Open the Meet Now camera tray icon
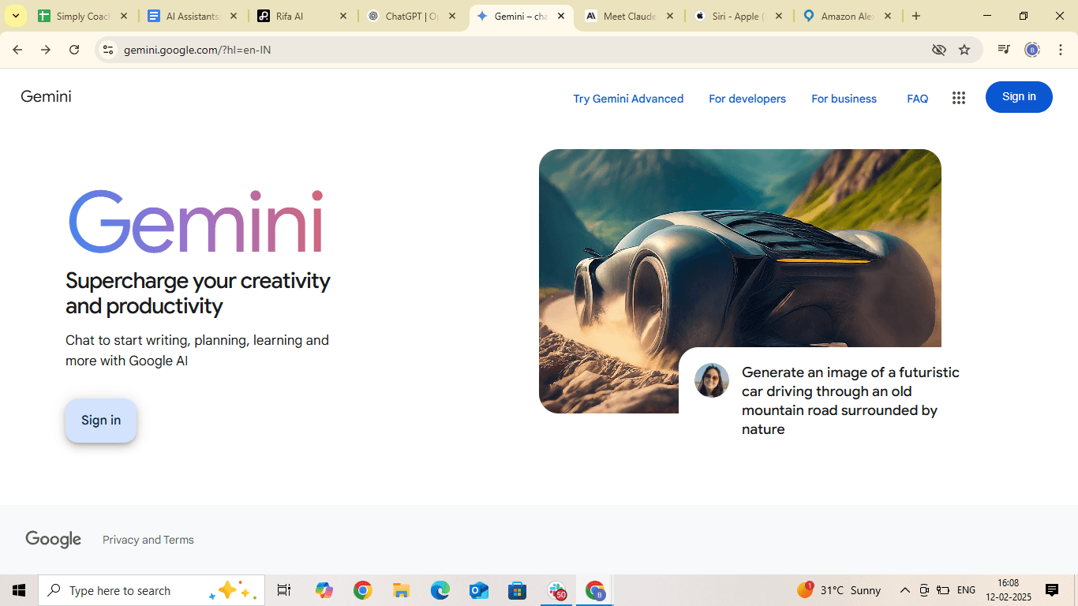This screenshot has width=1078, height=606. pyautogui.click(x=924, y=590)
